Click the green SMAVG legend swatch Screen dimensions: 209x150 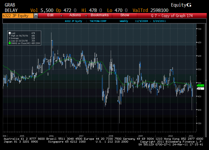[10, 43]
